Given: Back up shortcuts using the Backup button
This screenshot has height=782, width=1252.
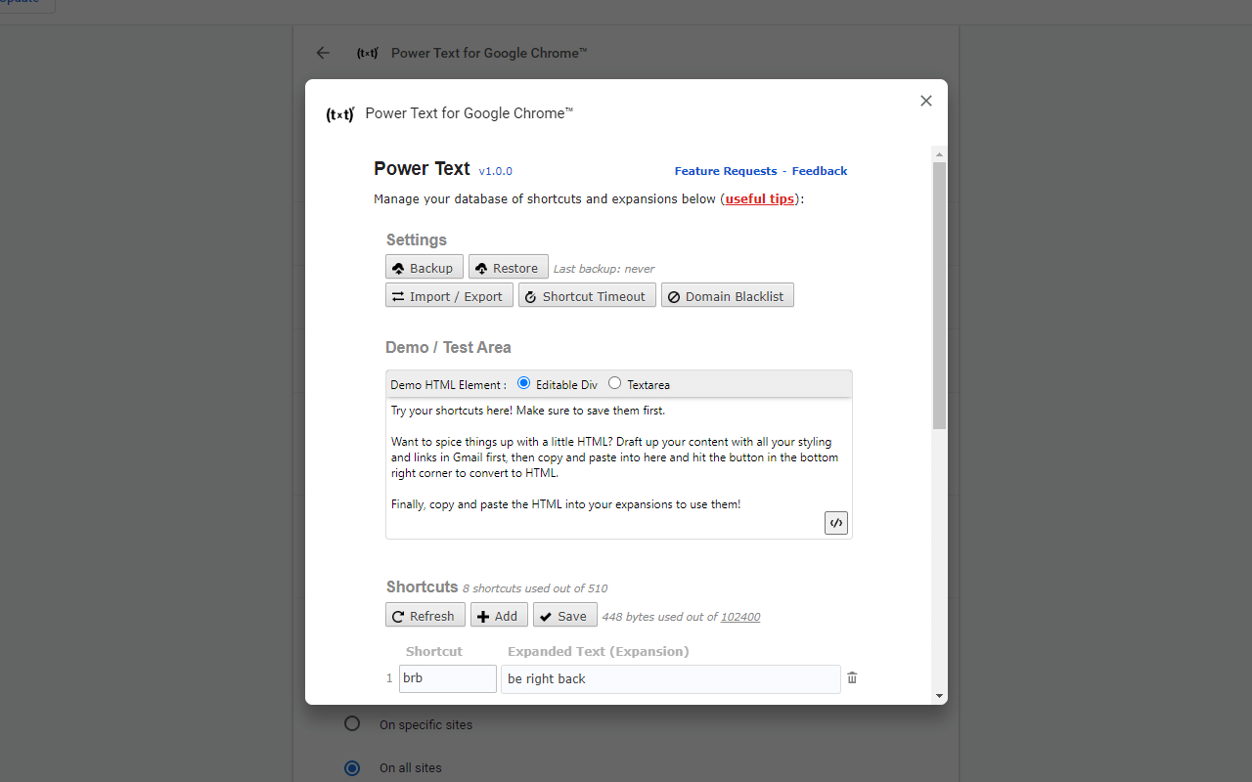Looking at the screenshot, I should (x=424, y=267).
